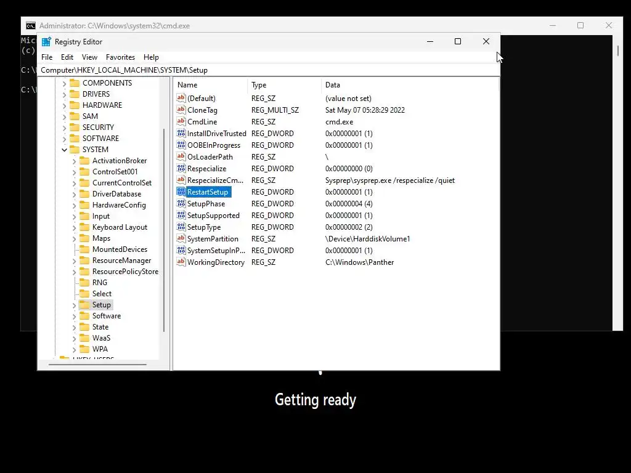Viewport: 631px width, 473px height.
Task: Click the Registry Editor app icon in title bar
Action: pos(46,42)
